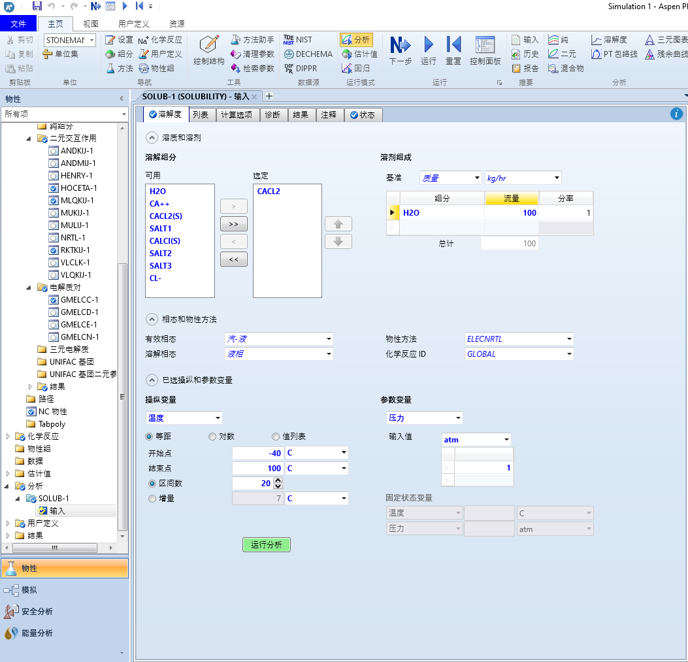Click the 下一步 Next ribbon button
688x662 pixels.
click(400, 50)
